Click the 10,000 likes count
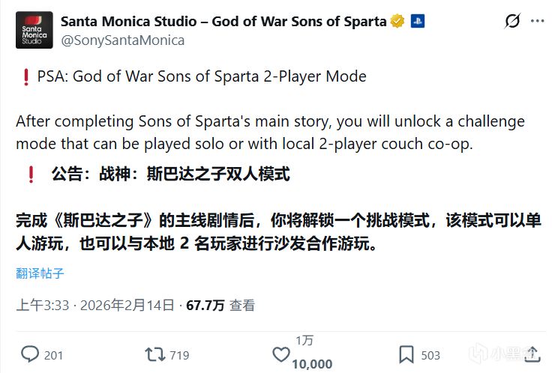Image resolution: width=552 pixels, height=373 pixels. [x=311, y=364]
